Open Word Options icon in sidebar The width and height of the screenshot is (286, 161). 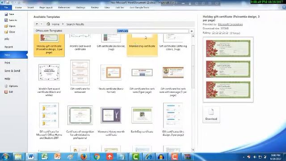pos(6,86)
